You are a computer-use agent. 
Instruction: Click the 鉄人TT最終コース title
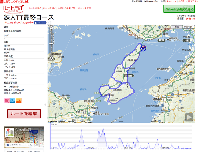(x=29, y=17)
